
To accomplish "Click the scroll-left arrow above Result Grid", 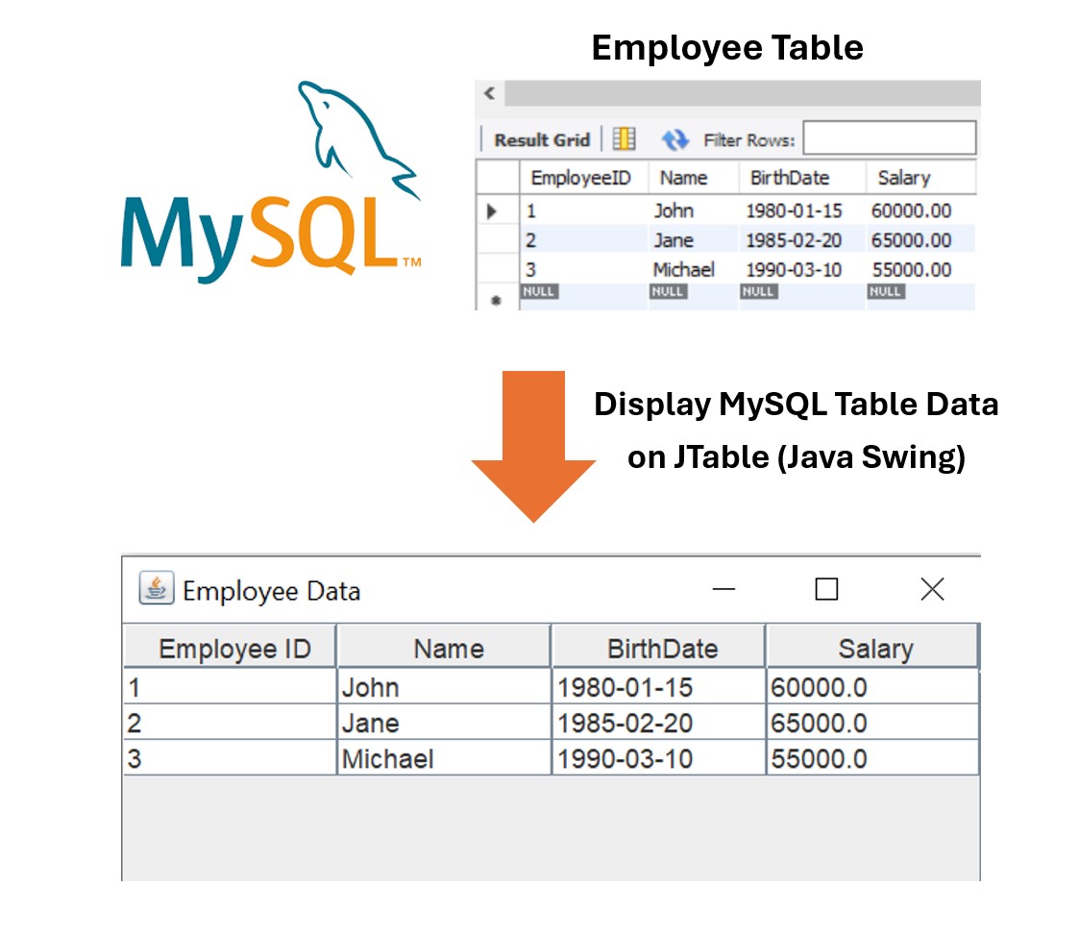I will click(489, 93).
